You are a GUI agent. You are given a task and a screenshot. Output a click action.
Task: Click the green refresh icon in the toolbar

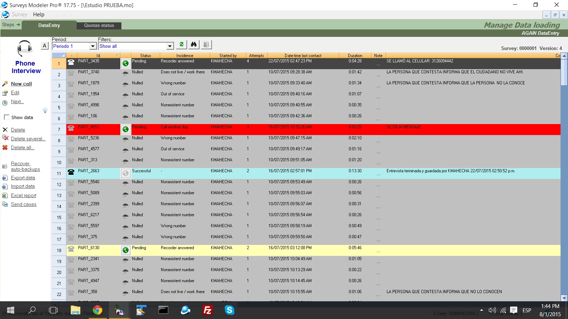tap(181, 45)
